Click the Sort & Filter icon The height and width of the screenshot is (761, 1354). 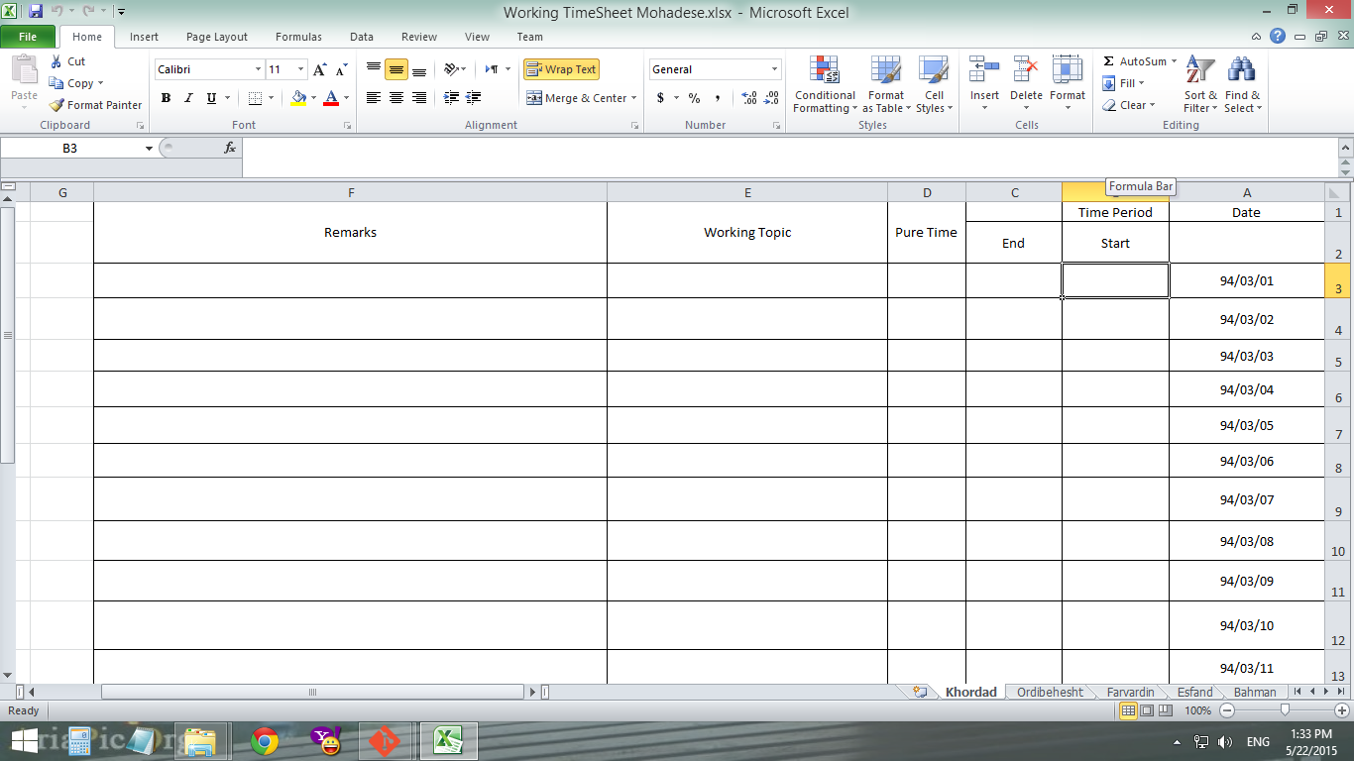click(1200, 71)
